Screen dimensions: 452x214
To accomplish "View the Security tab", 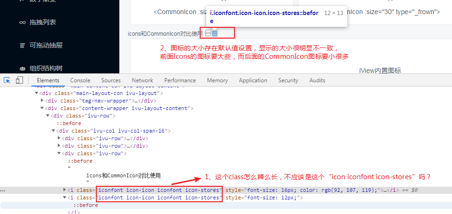I will tap(288, 80).
